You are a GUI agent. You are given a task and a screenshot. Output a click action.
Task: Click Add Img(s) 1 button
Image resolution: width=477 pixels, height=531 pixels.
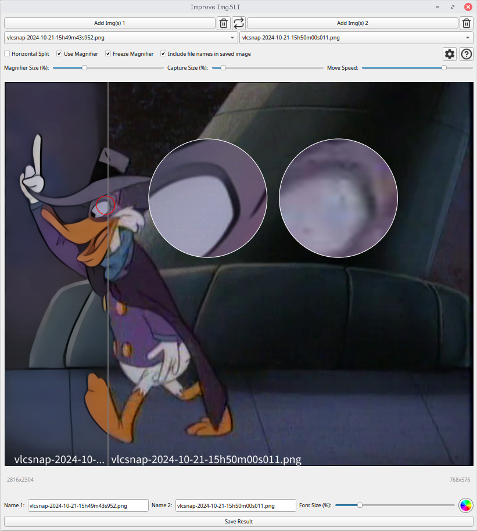pos(110,23)
